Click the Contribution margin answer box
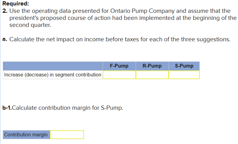Image resolution: width=238 pixels, height=144 pixels. [67, 135]
